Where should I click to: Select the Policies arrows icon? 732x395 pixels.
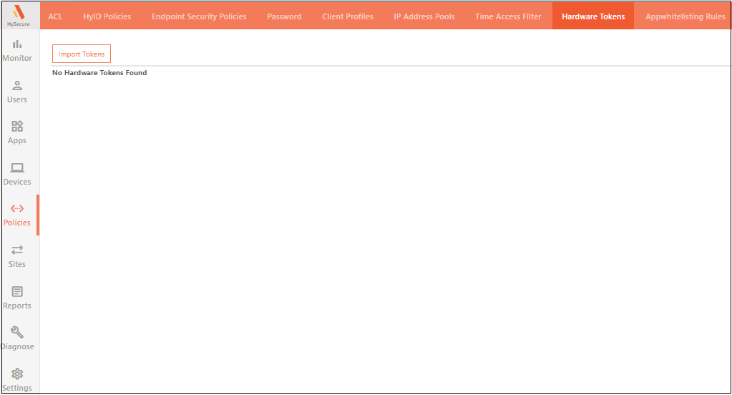tap(17, 209)
